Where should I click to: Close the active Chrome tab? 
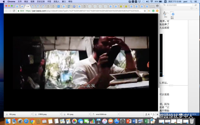pos(28,6)
